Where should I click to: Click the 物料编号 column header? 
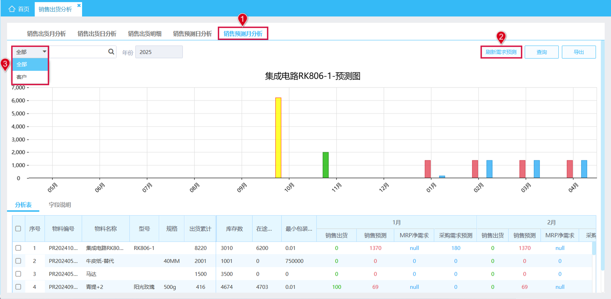(x=63, y=229)
